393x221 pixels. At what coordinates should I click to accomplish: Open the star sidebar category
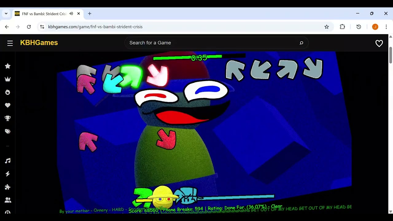[8, 66]
